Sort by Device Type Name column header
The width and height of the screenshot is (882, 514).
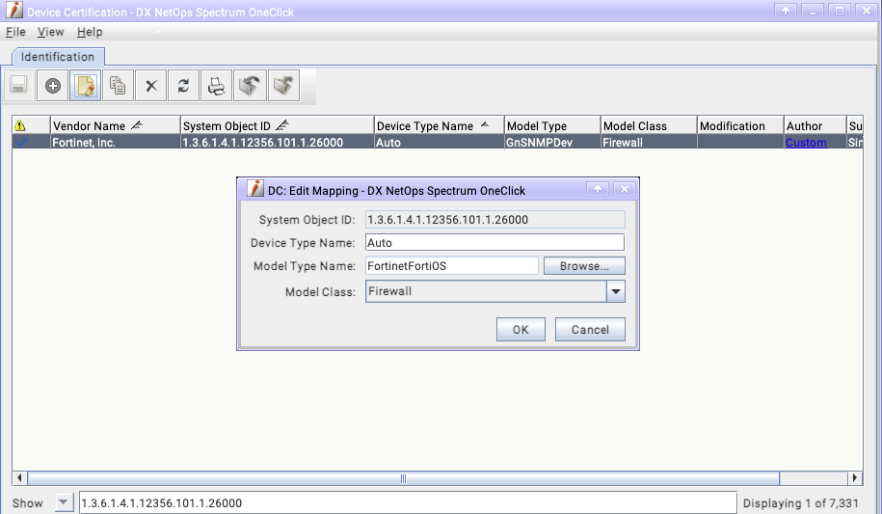[439, 125]
